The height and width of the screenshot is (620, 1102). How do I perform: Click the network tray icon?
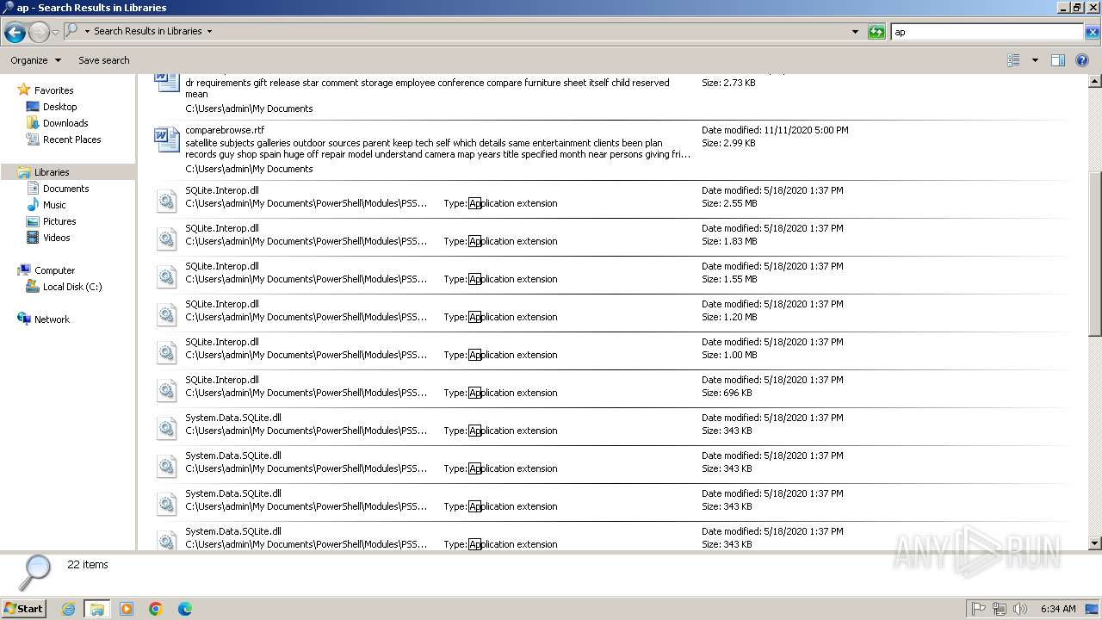[1000, 609]
